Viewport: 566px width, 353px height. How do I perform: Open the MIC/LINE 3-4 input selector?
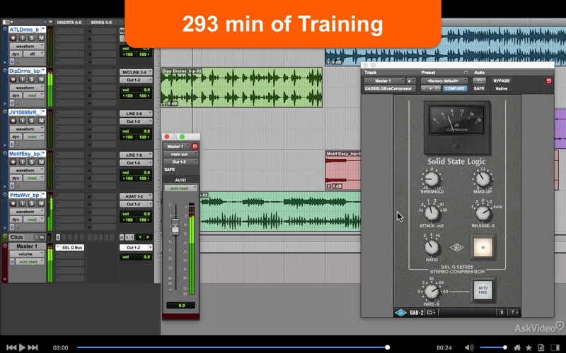136,73
